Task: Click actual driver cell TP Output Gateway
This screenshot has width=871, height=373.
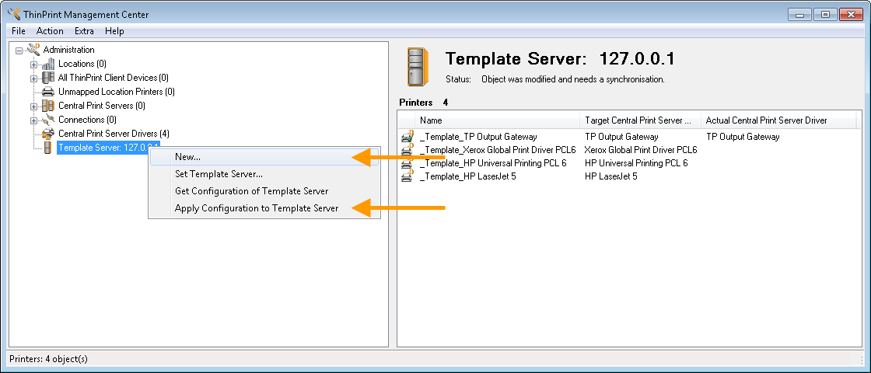Action: (x=743, y=137)
